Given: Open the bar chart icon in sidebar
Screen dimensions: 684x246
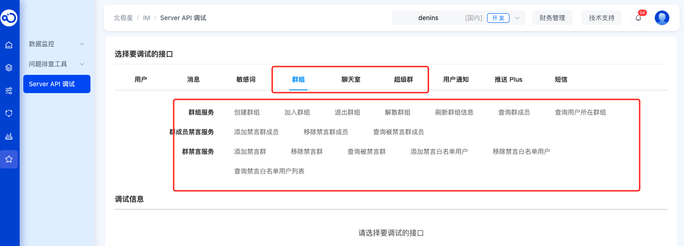Looking at the screenshot, I should [9, 136].
